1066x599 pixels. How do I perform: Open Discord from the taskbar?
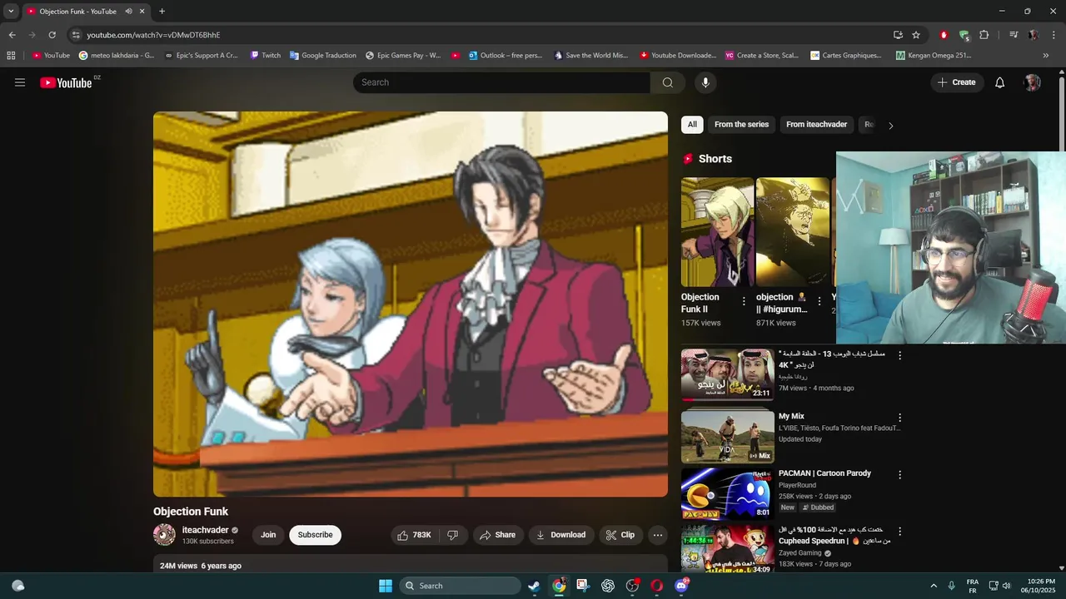click(682, 586)
